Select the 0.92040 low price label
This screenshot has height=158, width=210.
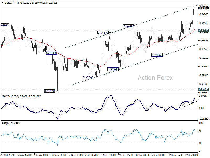(50, 91)
